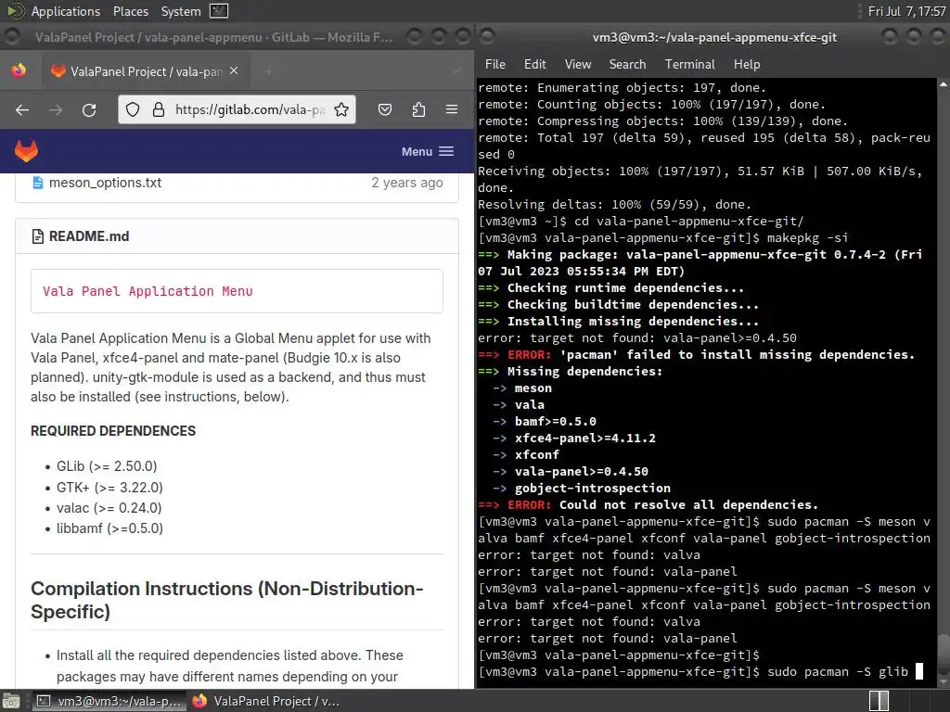Open the System panel menu
The image size is (950, 712).
click(181, 11)
